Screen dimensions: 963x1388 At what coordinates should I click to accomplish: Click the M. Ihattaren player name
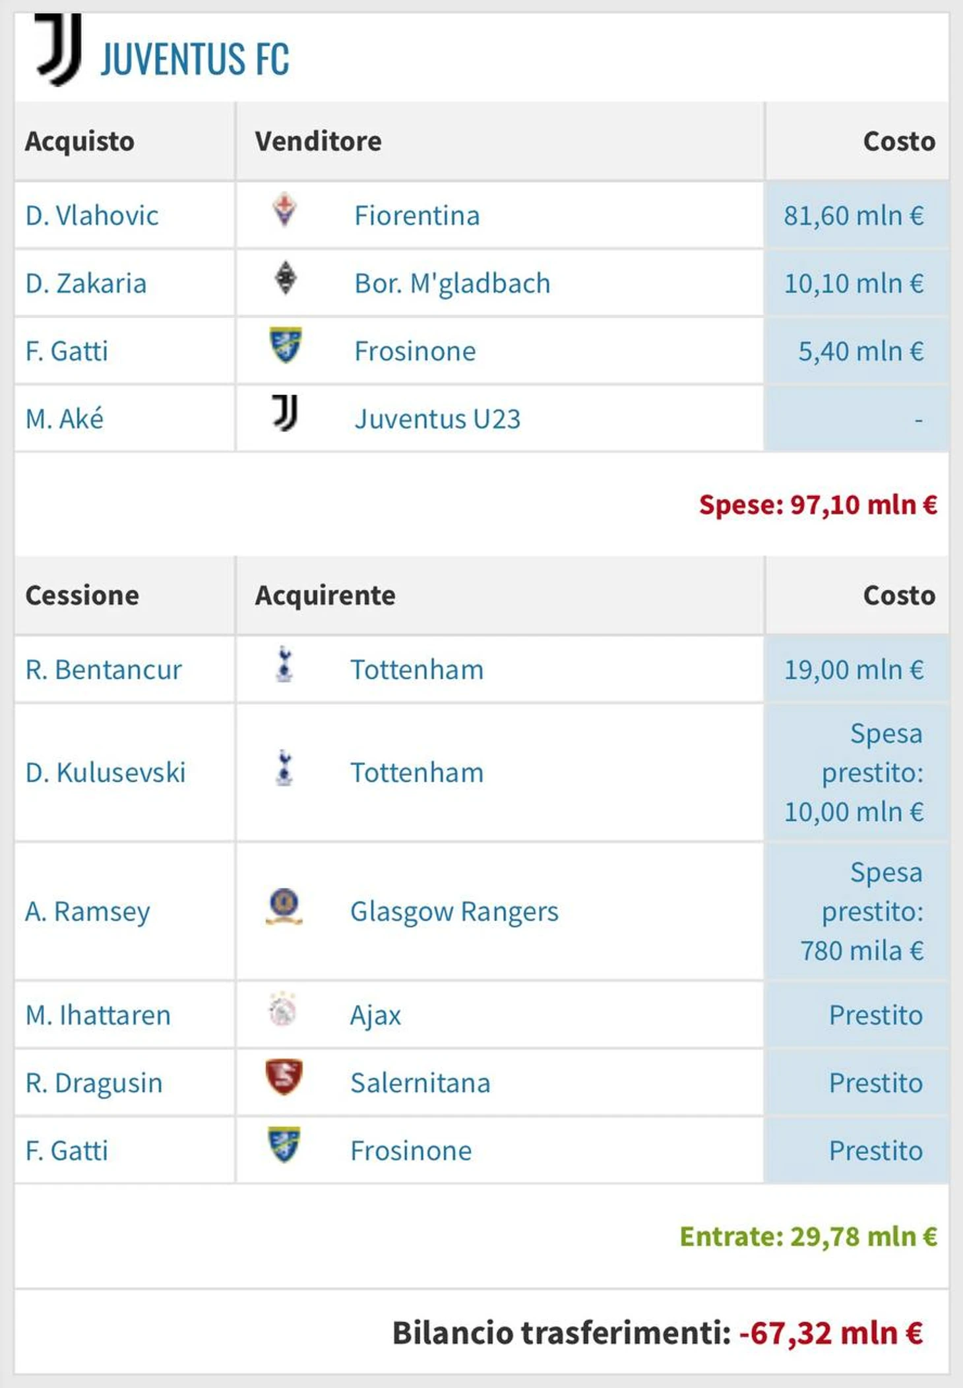[x=98, y=1015]
